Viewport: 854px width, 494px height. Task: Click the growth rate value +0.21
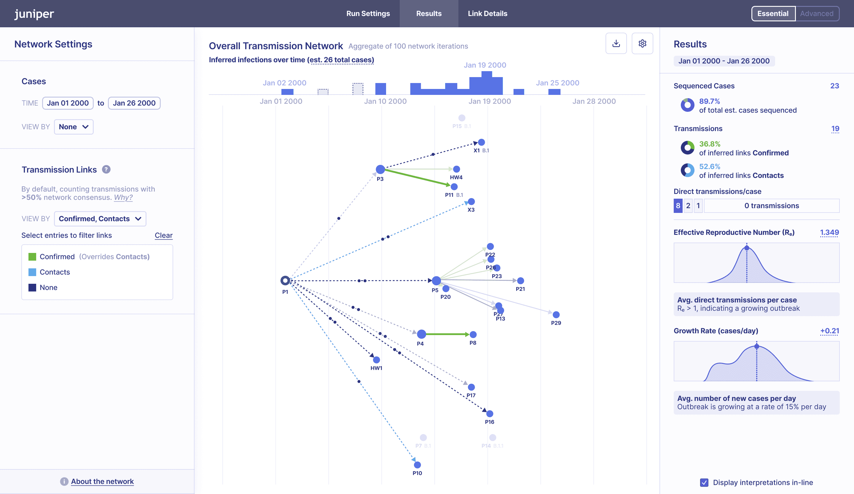830,331
